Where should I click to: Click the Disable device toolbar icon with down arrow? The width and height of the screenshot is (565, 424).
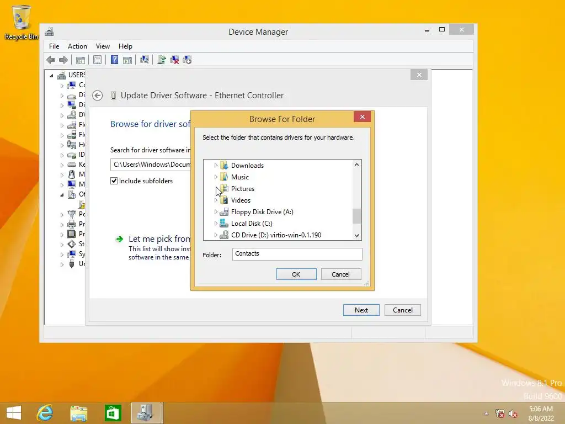coord(187,60)
